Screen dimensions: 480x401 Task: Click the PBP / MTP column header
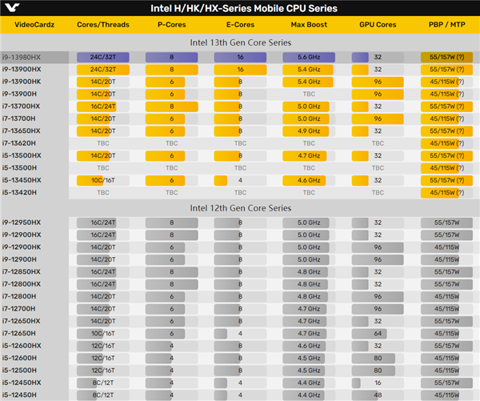[x=446, y=25]
